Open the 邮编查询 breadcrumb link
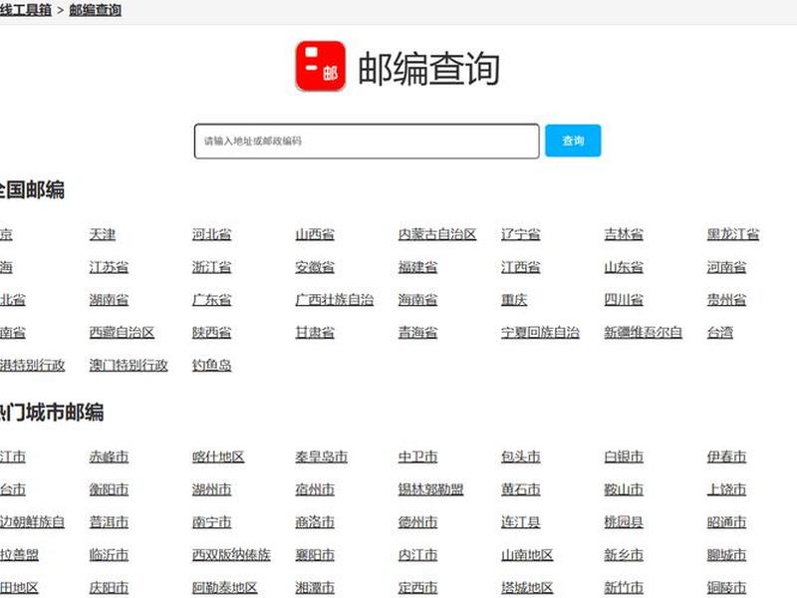 point(95,10)
